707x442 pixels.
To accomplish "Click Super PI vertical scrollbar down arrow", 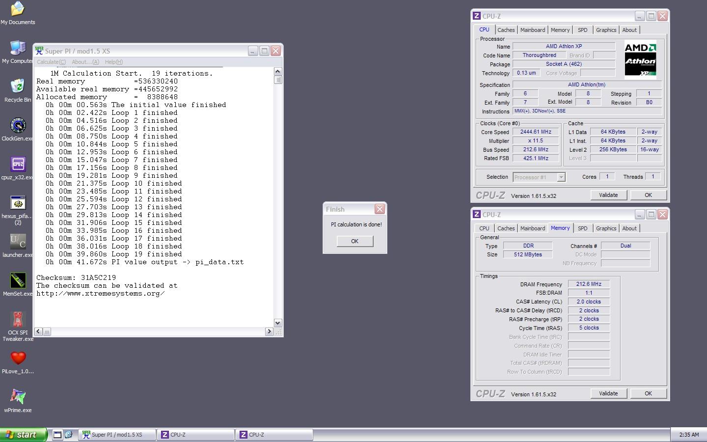I will coord(278,323).
